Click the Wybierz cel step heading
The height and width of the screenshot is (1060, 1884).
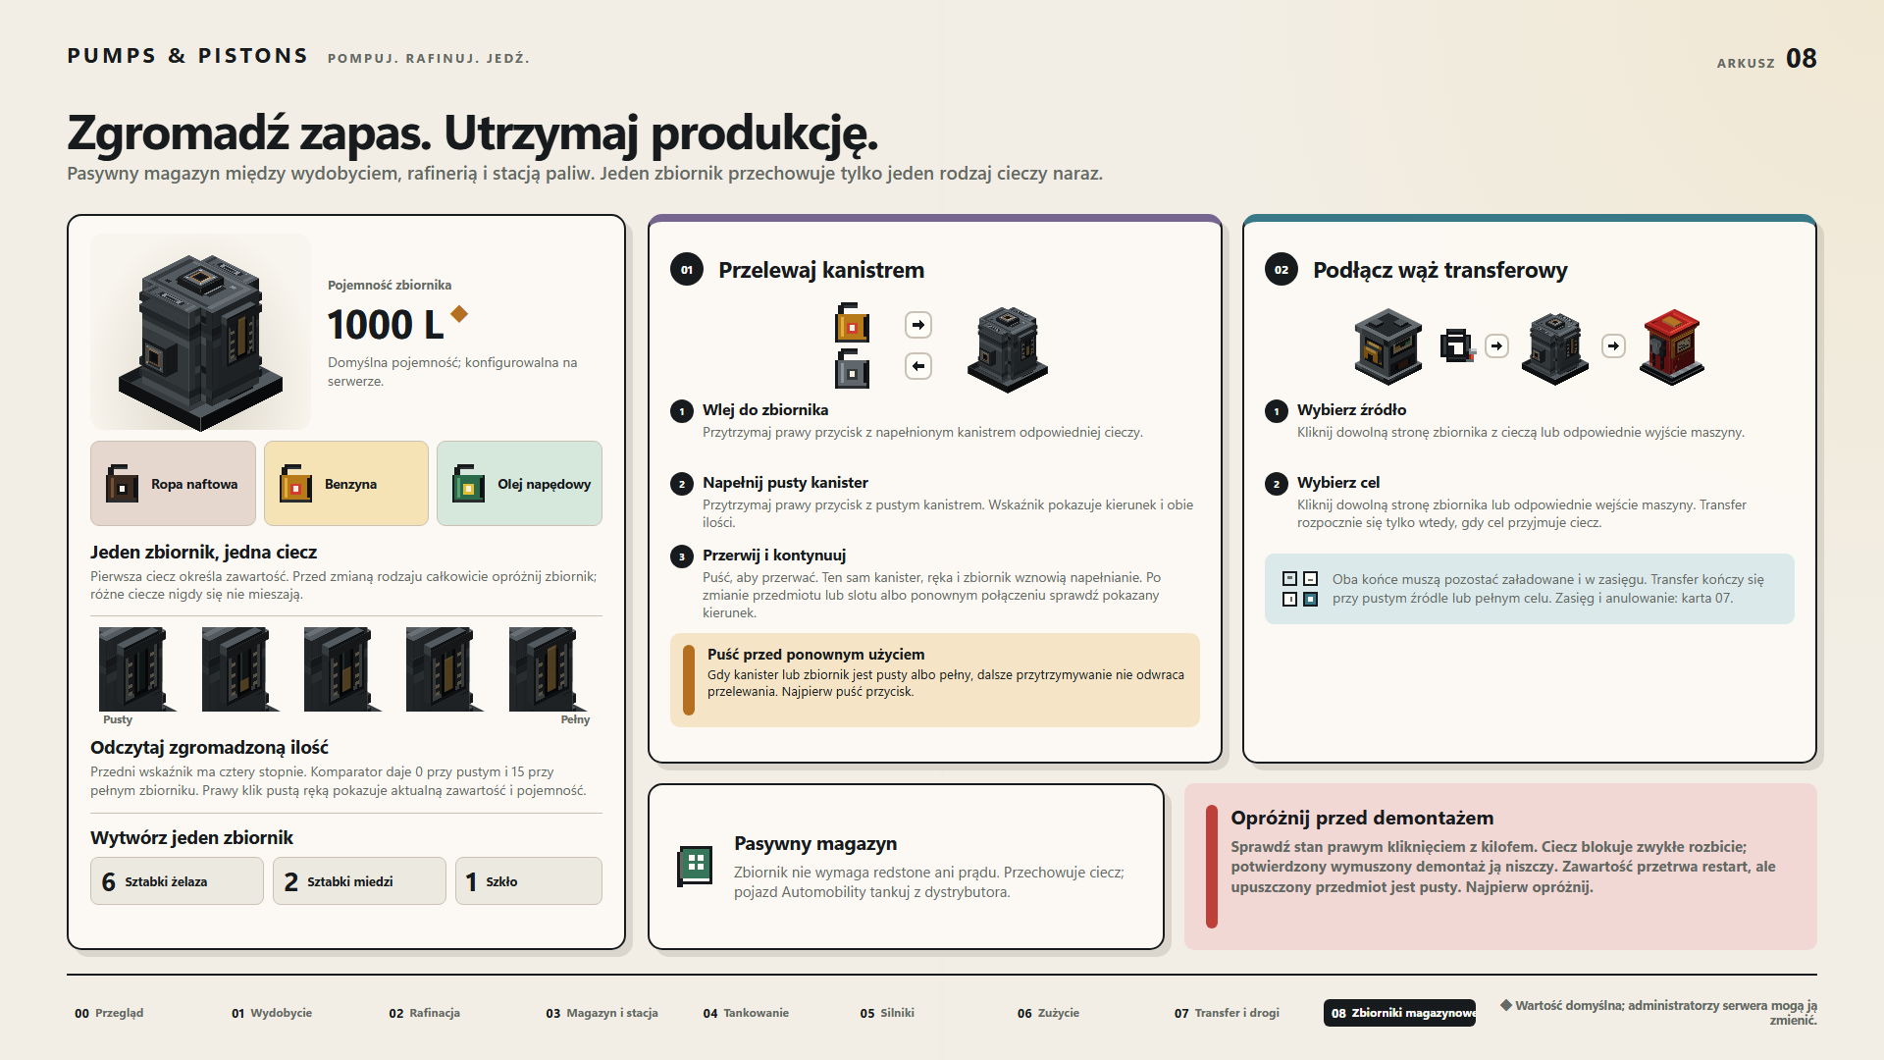(1338, 483)
